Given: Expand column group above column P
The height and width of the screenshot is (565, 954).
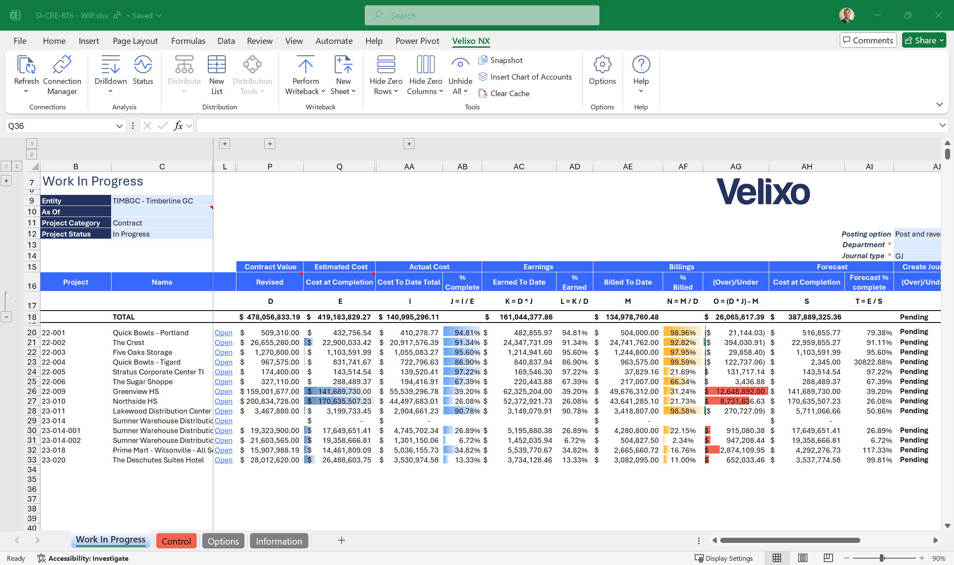Looking at the screenshot, I should pyautogui.click(x=270, y=144).
